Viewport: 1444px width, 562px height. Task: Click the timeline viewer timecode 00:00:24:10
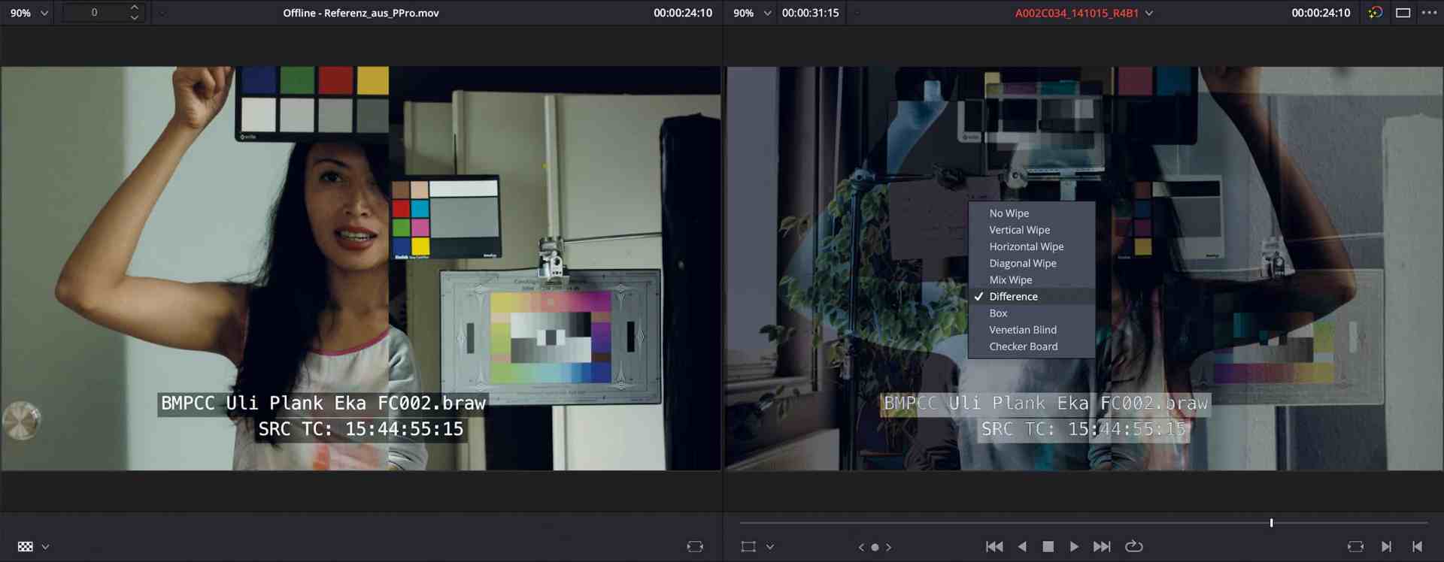point(1321,13)
